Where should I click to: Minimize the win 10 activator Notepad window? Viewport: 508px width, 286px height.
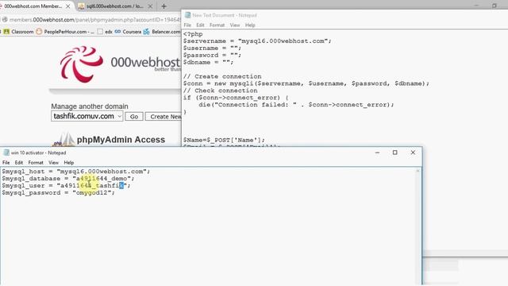tap(377, 153)
